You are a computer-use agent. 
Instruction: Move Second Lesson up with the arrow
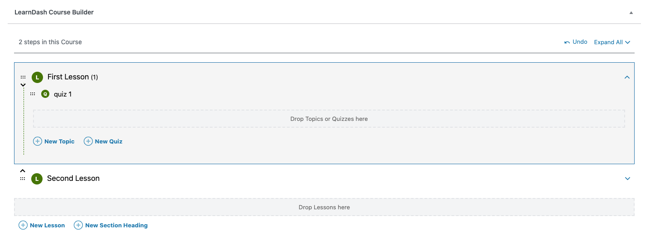23,171
